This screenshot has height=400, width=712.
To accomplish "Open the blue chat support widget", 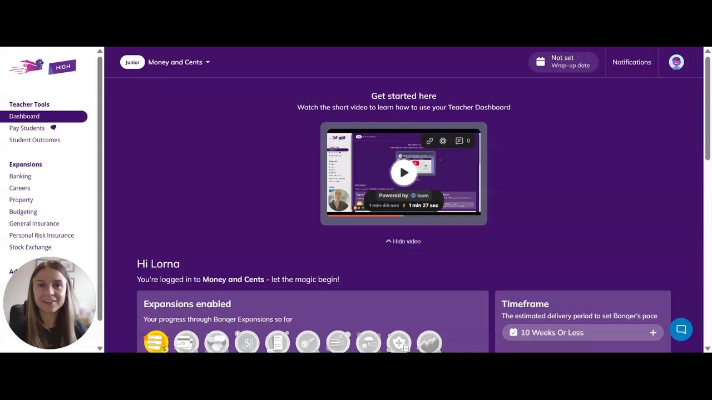I will [681, 329].
